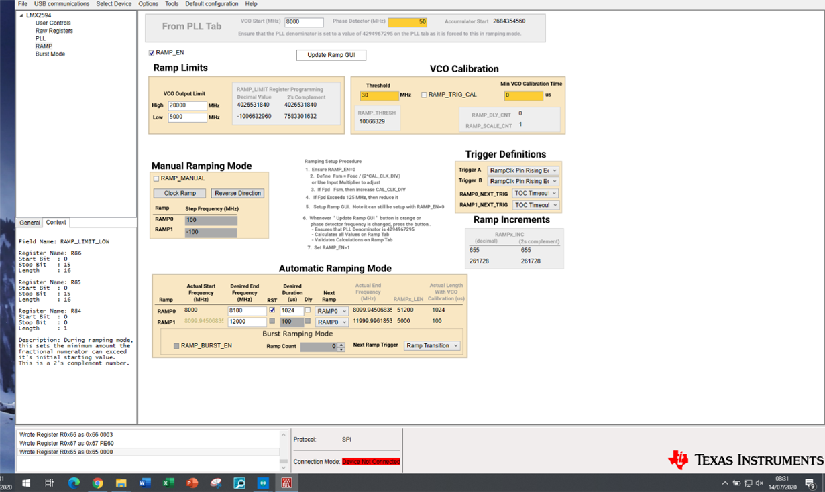Open RAMP1_NEXT_TRIG dropdown

[535, 205]
